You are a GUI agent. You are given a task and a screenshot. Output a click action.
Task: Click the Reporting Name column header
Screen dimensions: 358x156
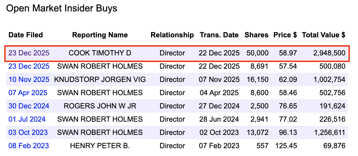pos(100,35)
